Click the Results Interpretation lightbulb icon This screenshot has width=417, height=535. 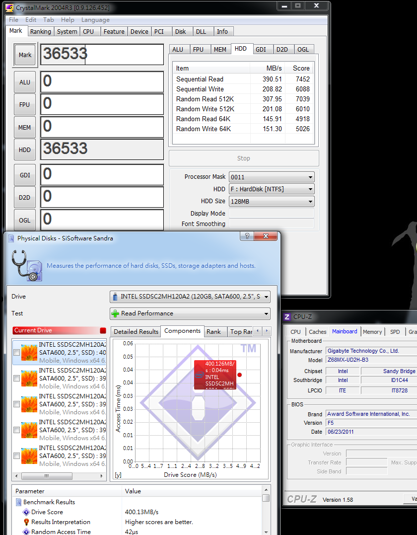tap(26, 522)
